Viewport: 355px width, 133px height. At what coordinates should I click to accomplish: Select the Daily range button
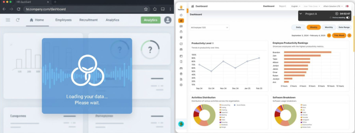(x=298, y=27)
